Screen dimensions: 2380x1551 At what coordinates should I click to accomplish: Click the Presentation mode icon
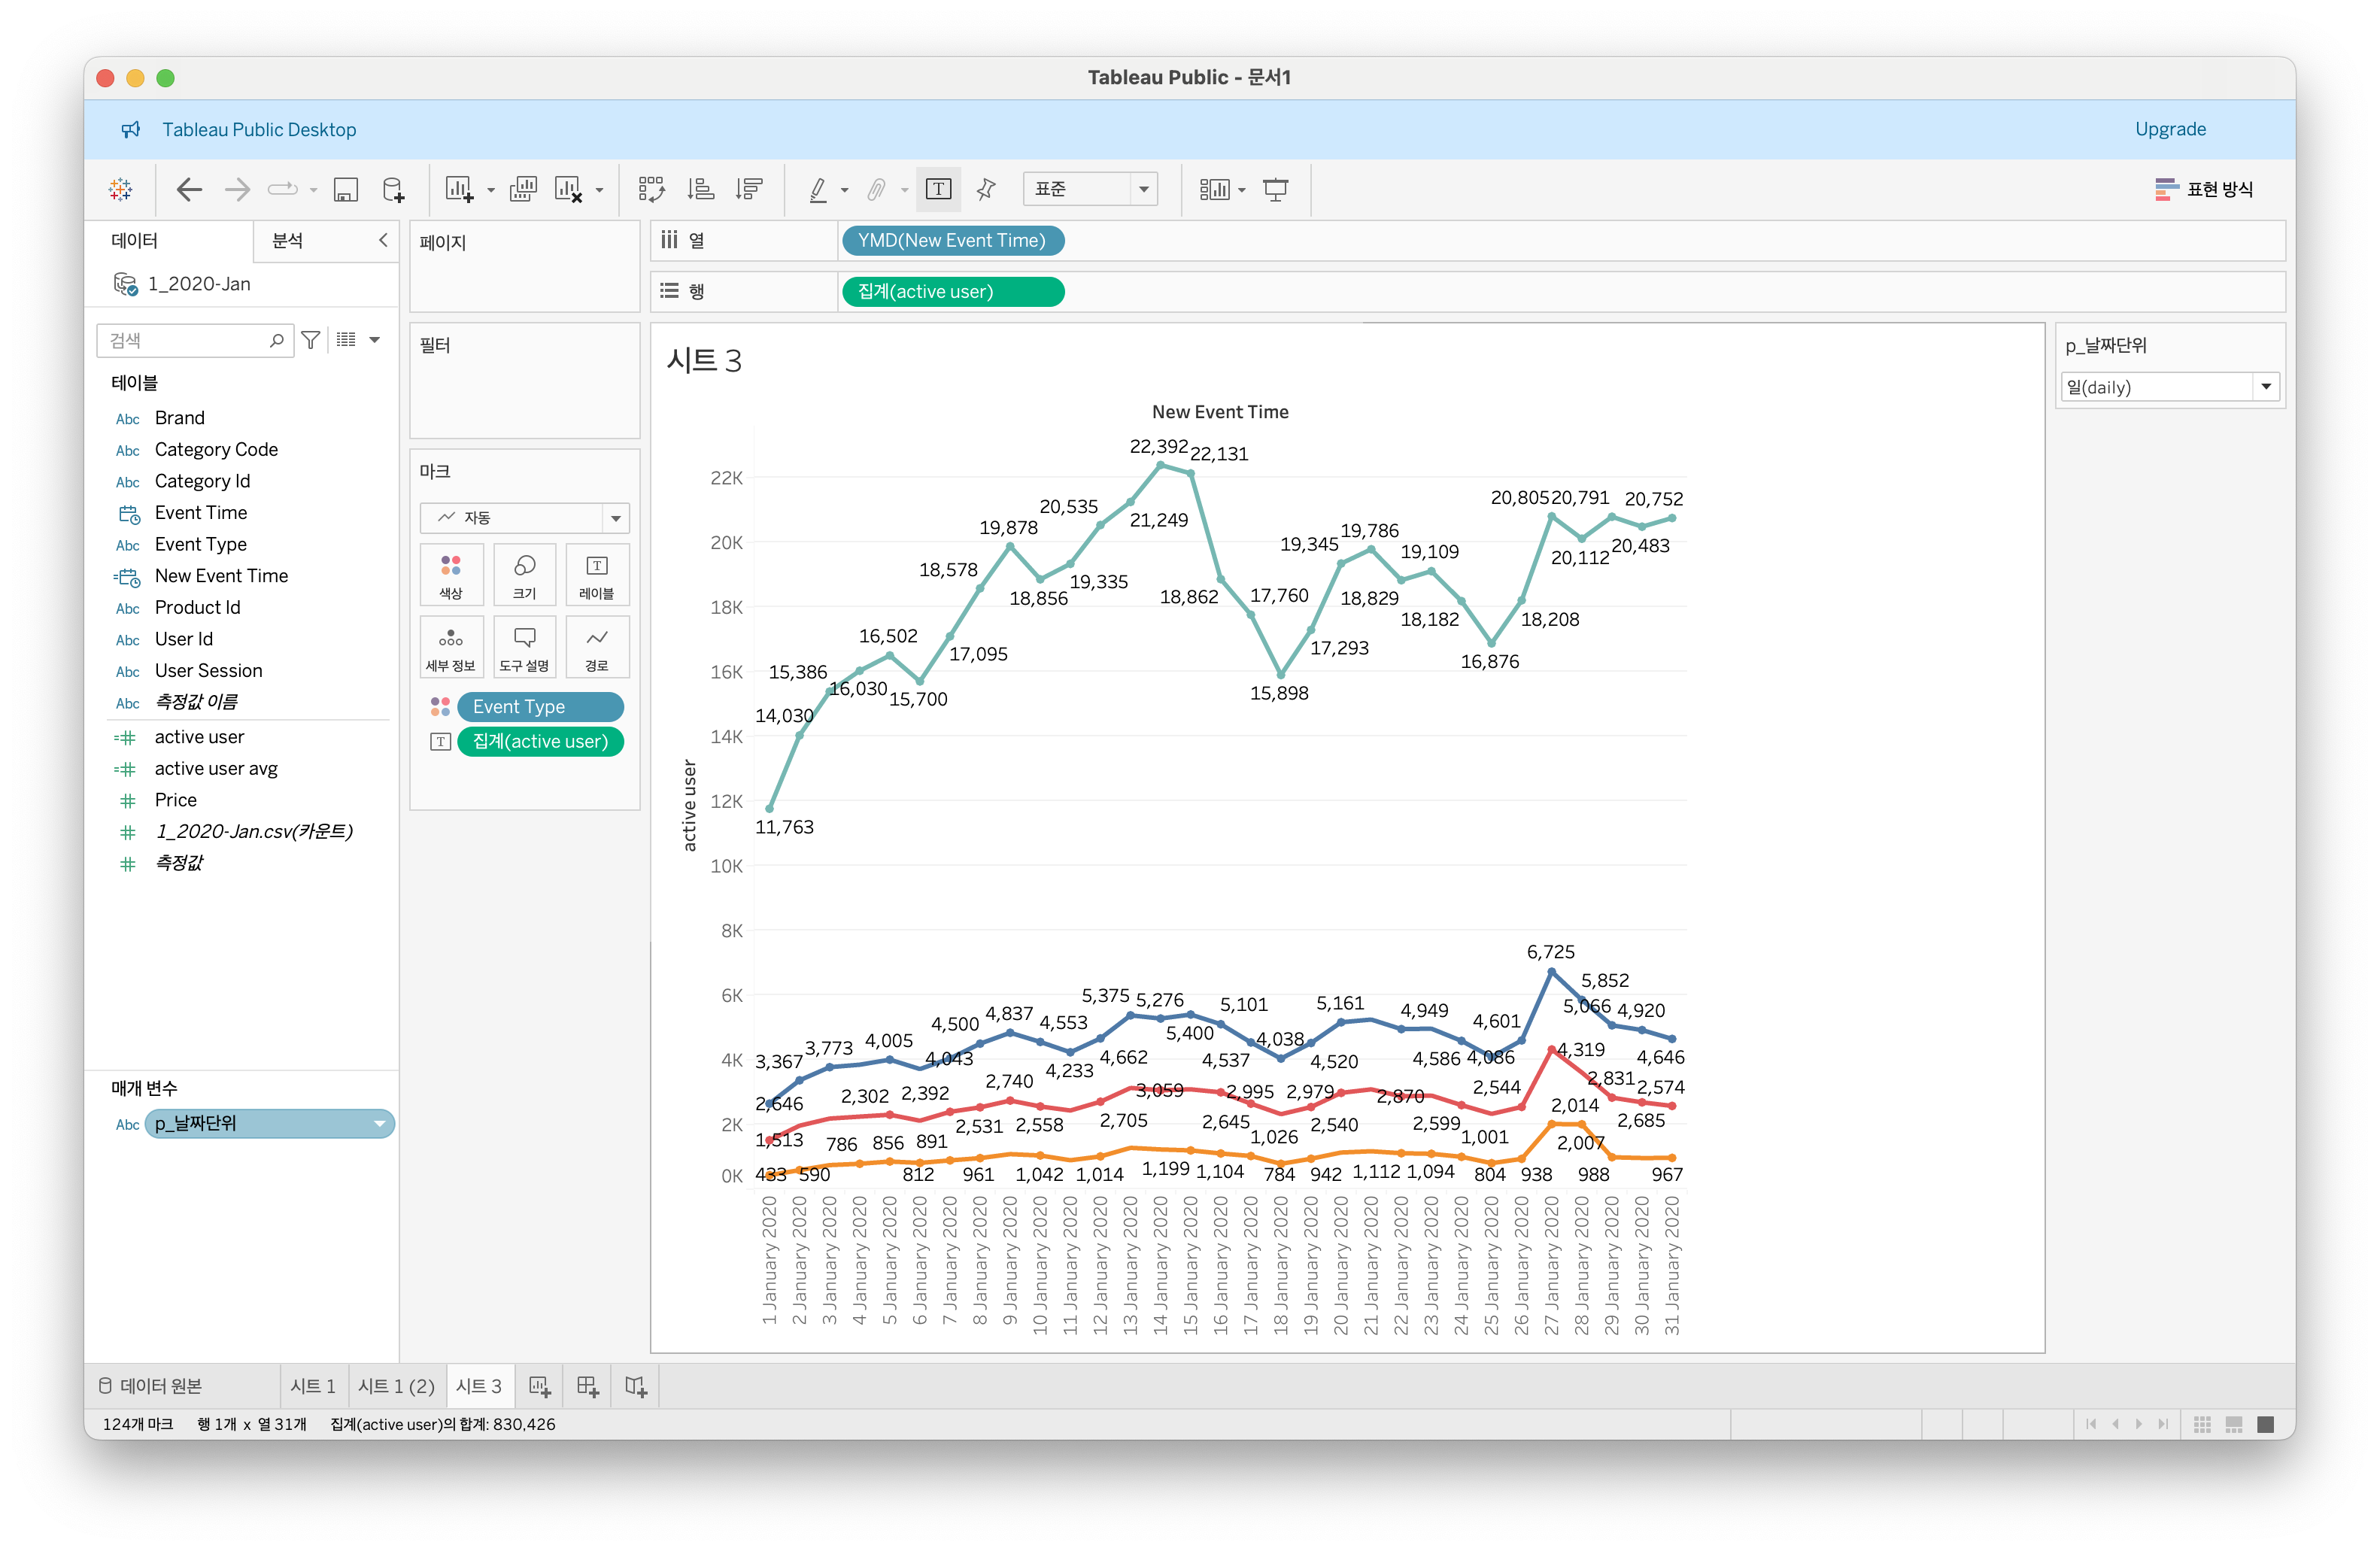coord(1275,189)
